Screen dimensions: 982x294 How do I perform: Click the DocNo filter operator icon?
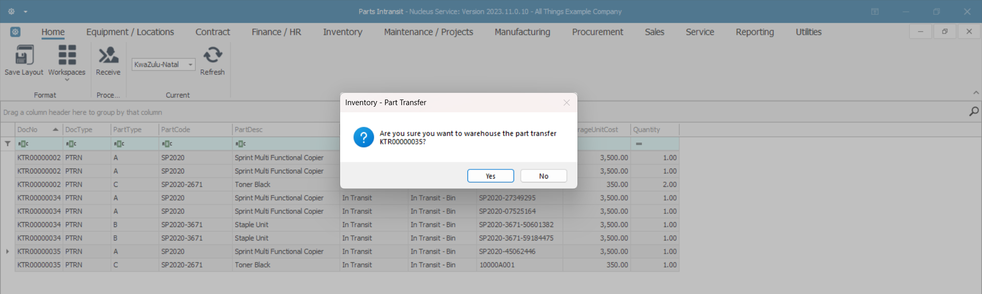tap(23, 144)
